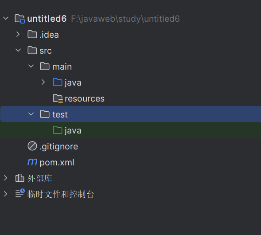261x235 pixels.
Task: Collapse the src folder chevron
Action: pyautogui.click(x=18, y=50)
